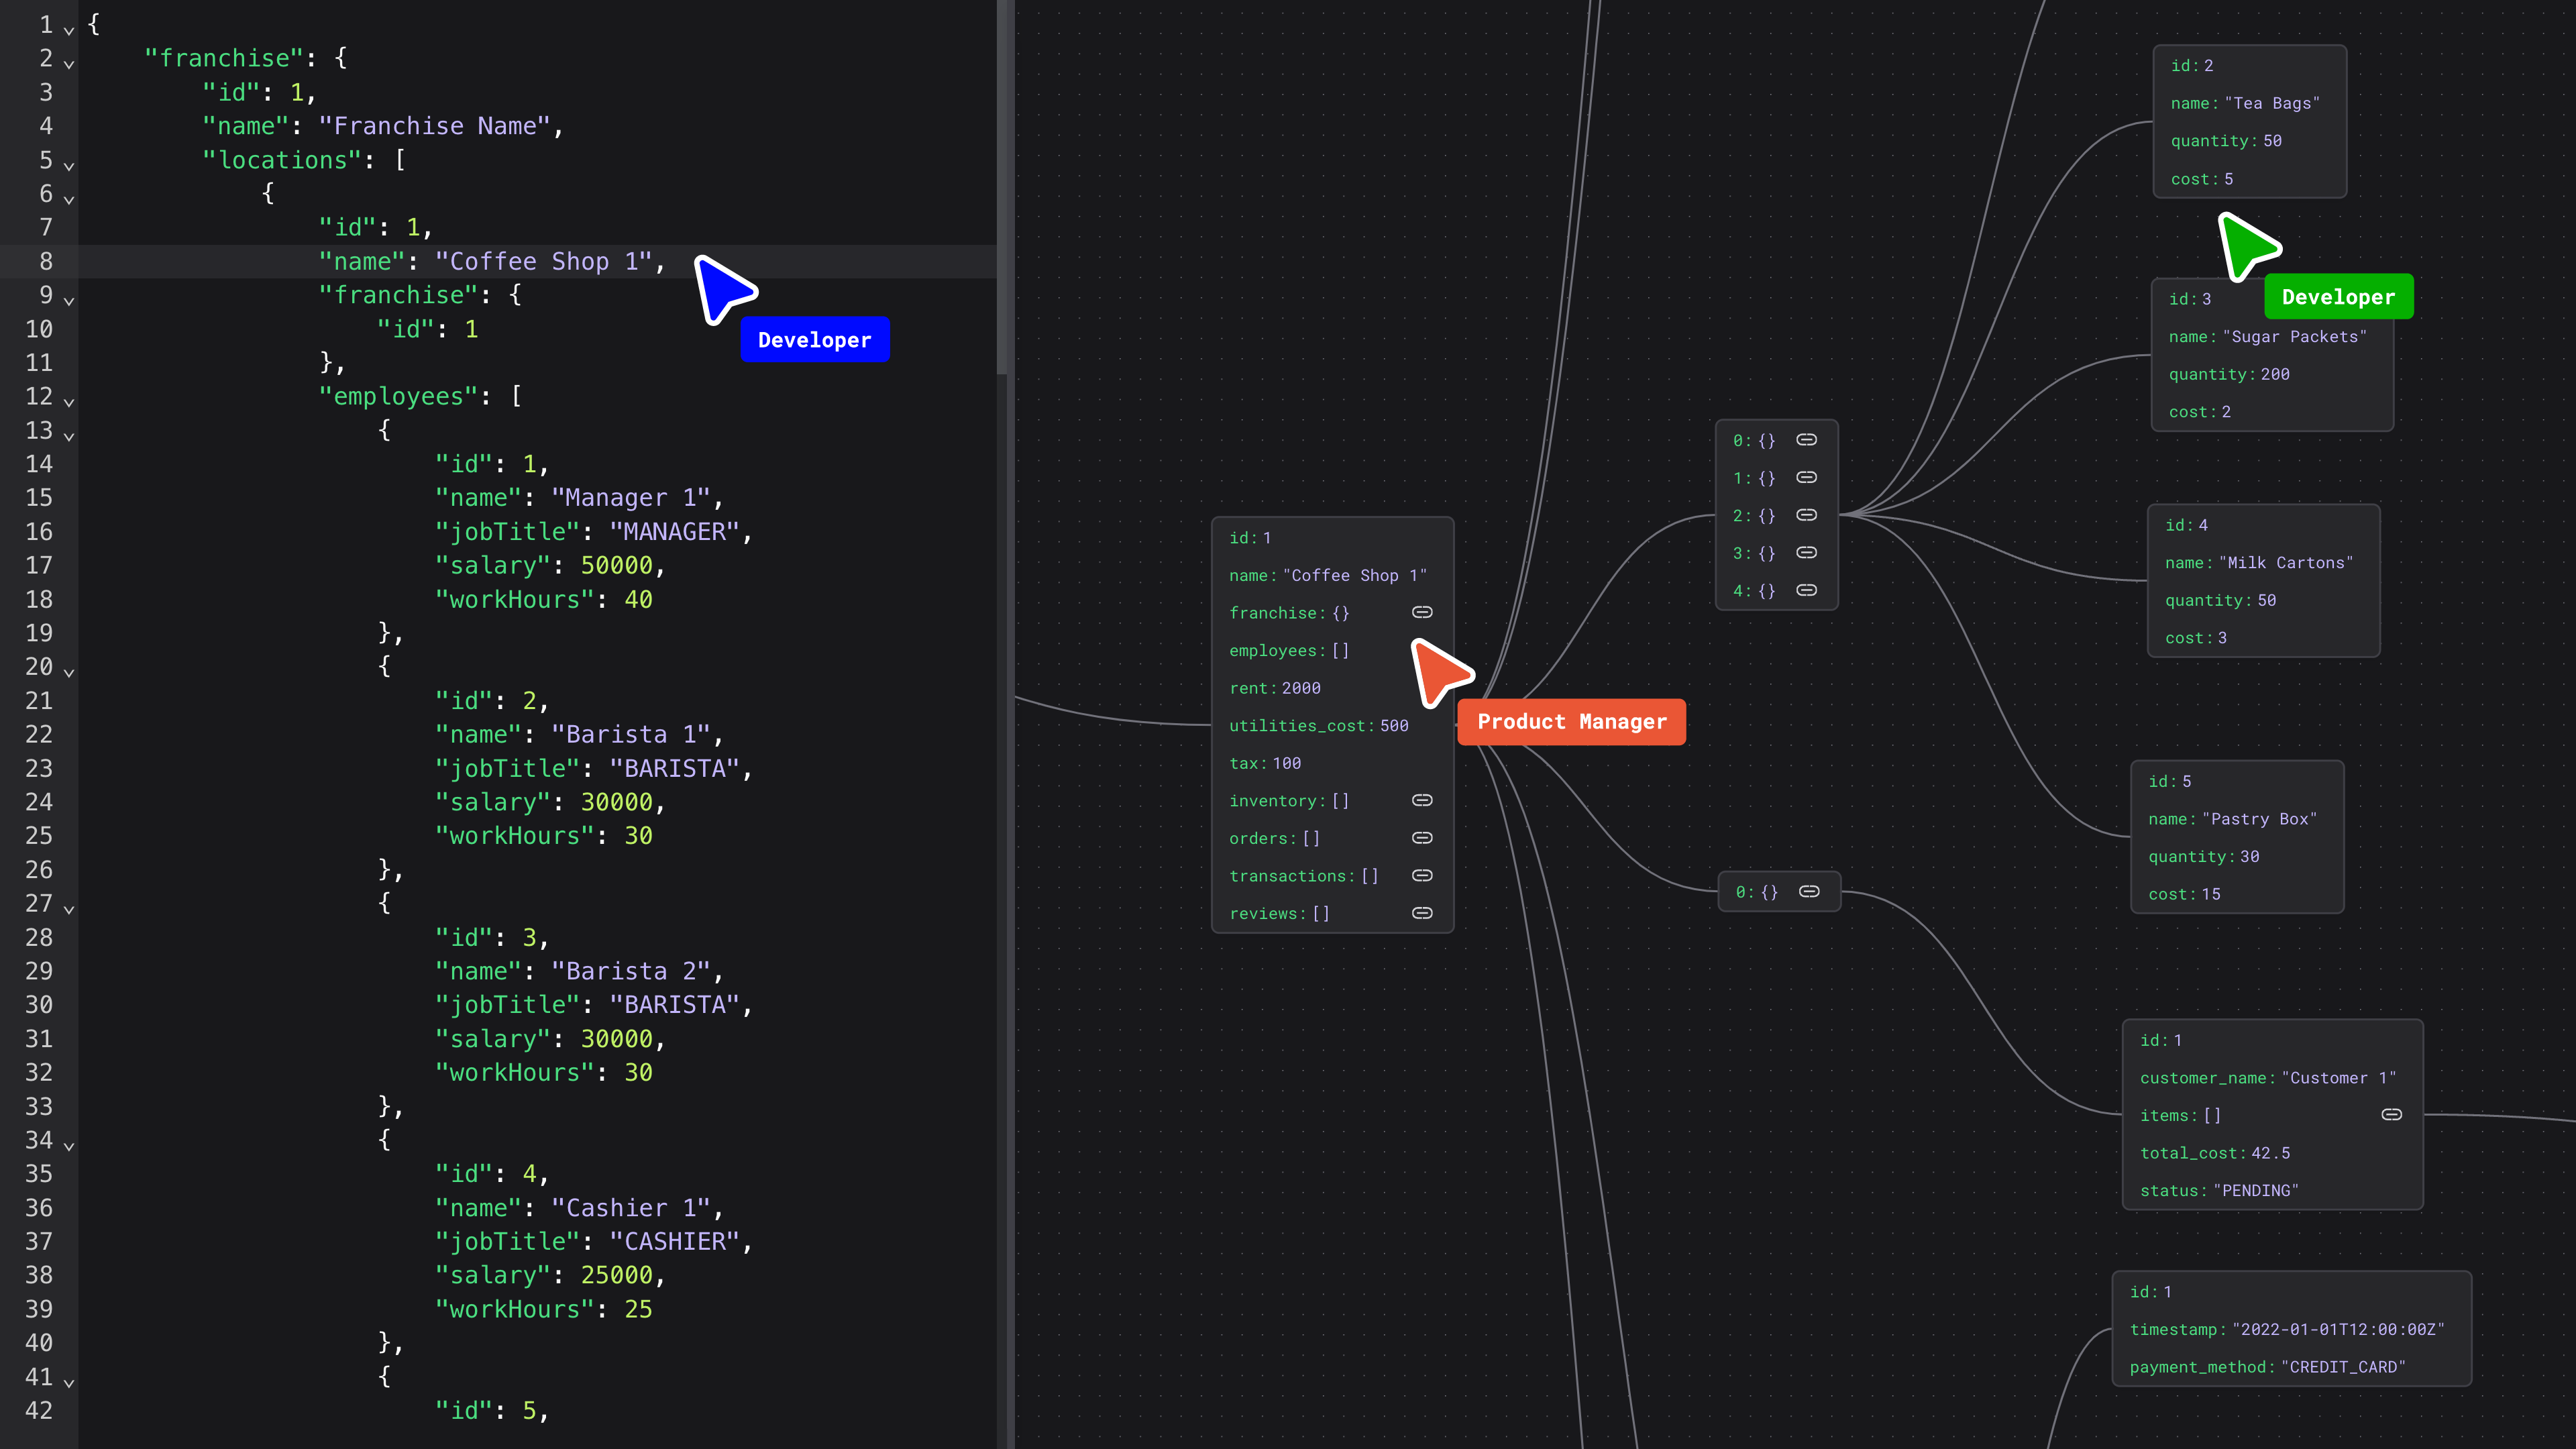Click the link icon on reviews row

(x=1424, y=913)
